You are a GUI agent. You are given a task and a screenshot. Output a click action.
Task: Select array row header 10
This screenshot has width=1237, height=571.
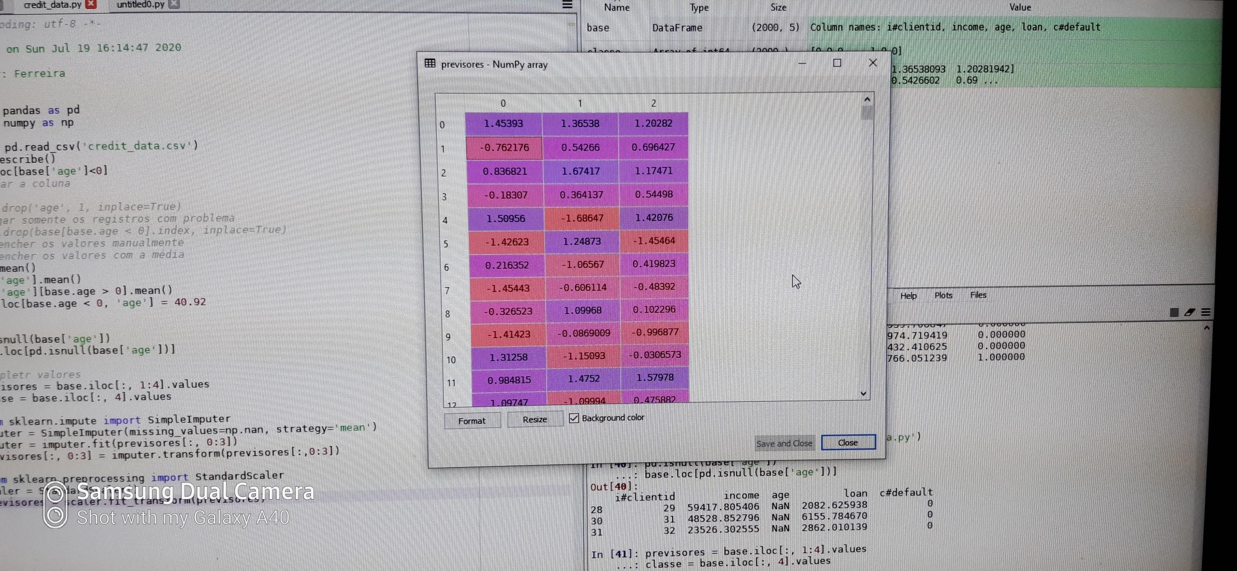(x=451, y=360)
